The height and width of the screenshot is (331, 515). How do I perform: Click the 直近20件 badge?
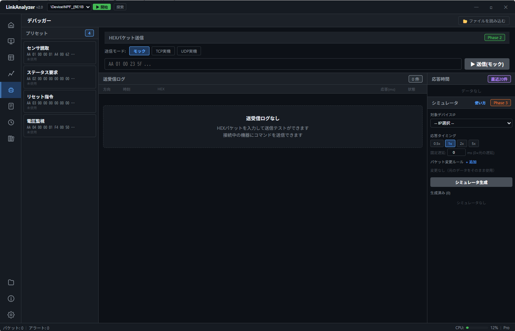coord(499,79)
